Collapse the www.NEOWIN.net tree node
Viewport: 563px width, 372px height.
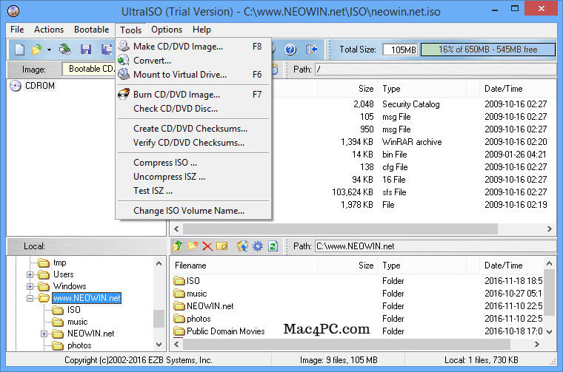[x=30, y=298]
